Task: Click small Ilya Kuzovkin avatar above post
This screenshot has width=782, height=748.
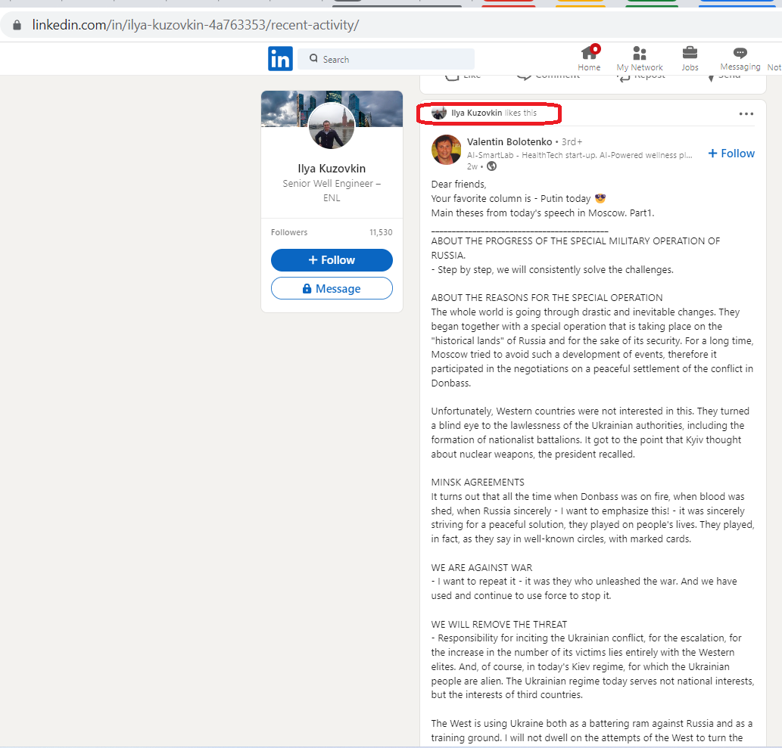Action: click(439, 113)
